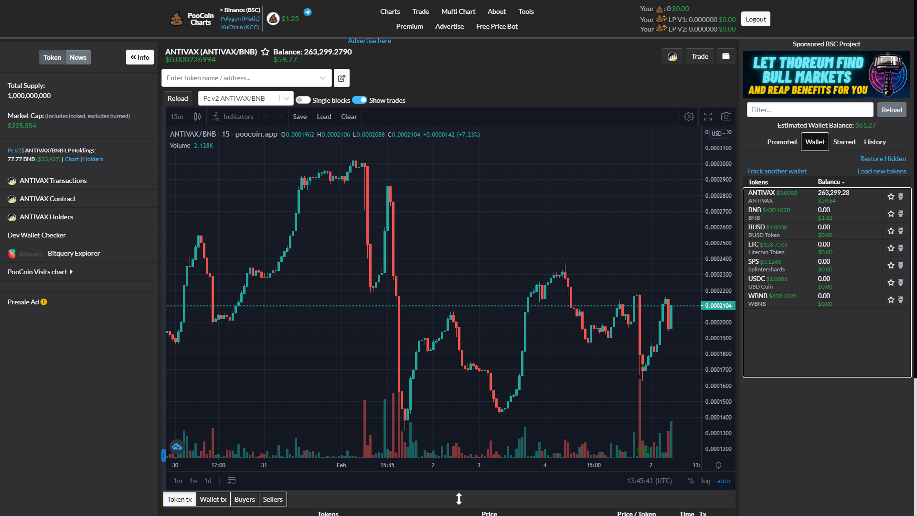Open the PooCoin chart icon button

click(x=672, y=56)
